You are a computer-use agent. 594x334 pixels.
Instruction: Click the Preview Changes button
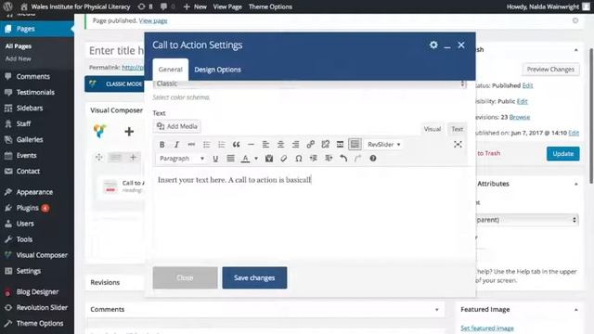[x=550, y=70]
